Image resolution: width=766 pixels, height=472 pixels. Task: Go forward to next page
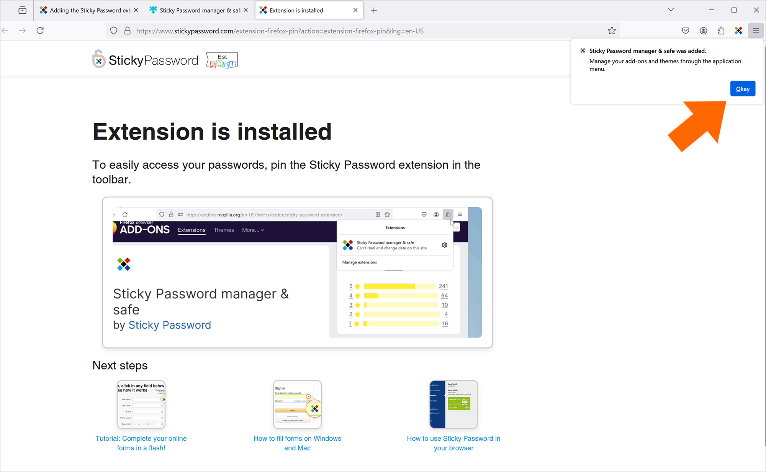click(23, 31)
